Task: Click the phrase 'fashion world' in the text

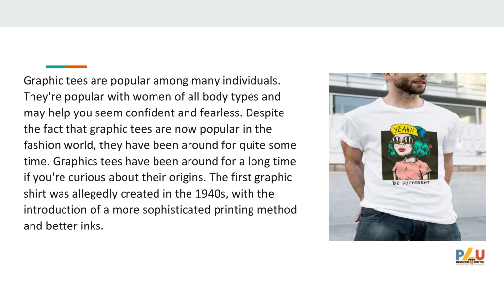Action: pos(58,145)
